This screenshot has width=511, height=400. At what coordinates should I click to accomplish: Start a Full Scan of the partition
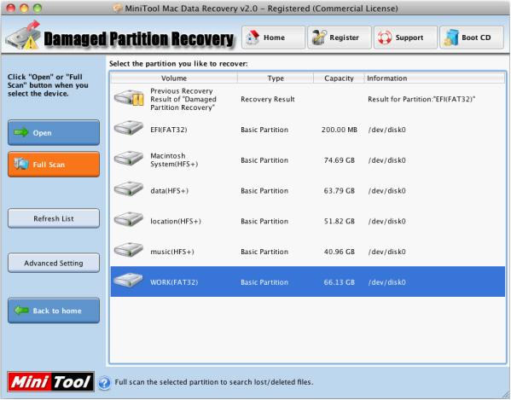click(x=54, y=164)
